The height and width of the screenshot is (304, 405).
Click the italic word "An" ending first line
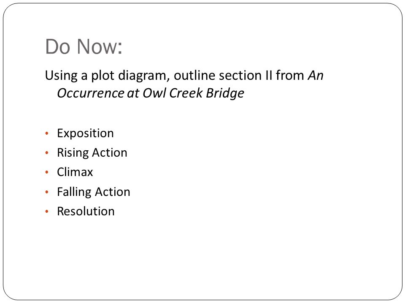tap(316, 76)
